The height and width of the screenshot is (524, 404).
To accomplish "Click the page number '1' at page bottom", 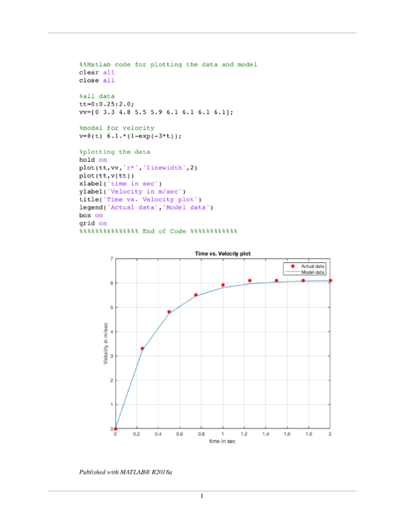I will (x=202, y=496).
